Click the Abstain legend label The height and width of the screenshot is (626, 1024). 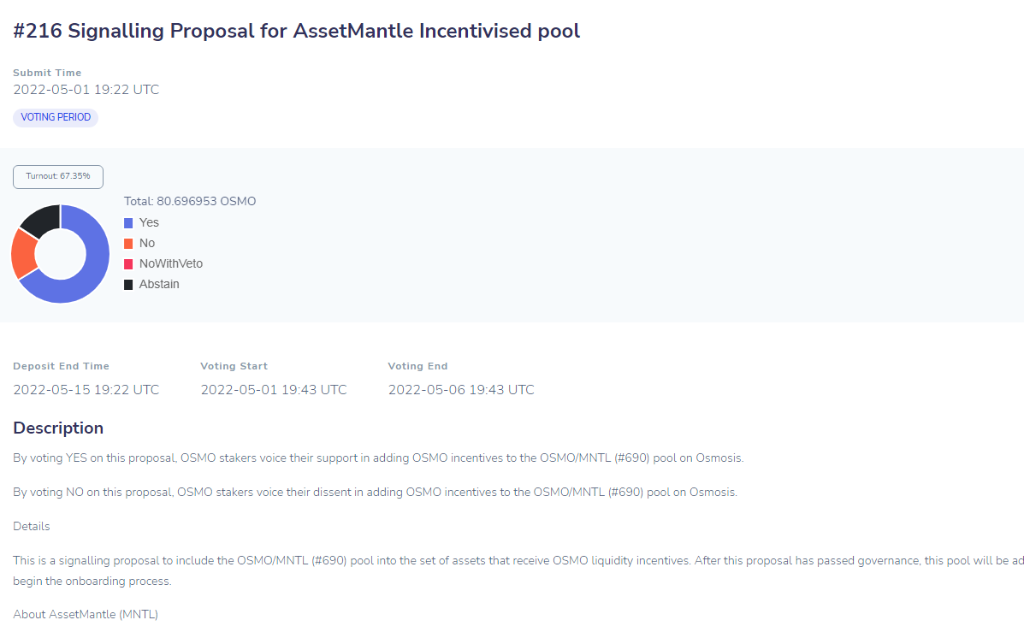click(x=159, y=284)
